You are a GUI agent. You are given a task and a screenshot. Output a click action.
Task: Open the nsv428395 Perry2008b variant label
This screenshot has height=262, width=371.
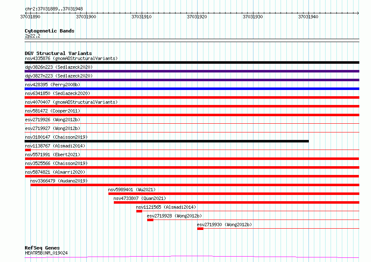point(53,85)
